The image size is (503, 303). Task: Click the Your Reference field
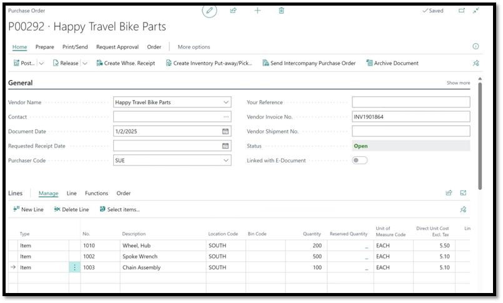click(411, 102)
